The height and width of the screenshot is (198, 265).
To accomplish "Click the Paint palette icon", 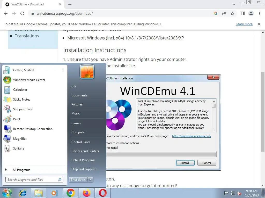I will 7,119.
